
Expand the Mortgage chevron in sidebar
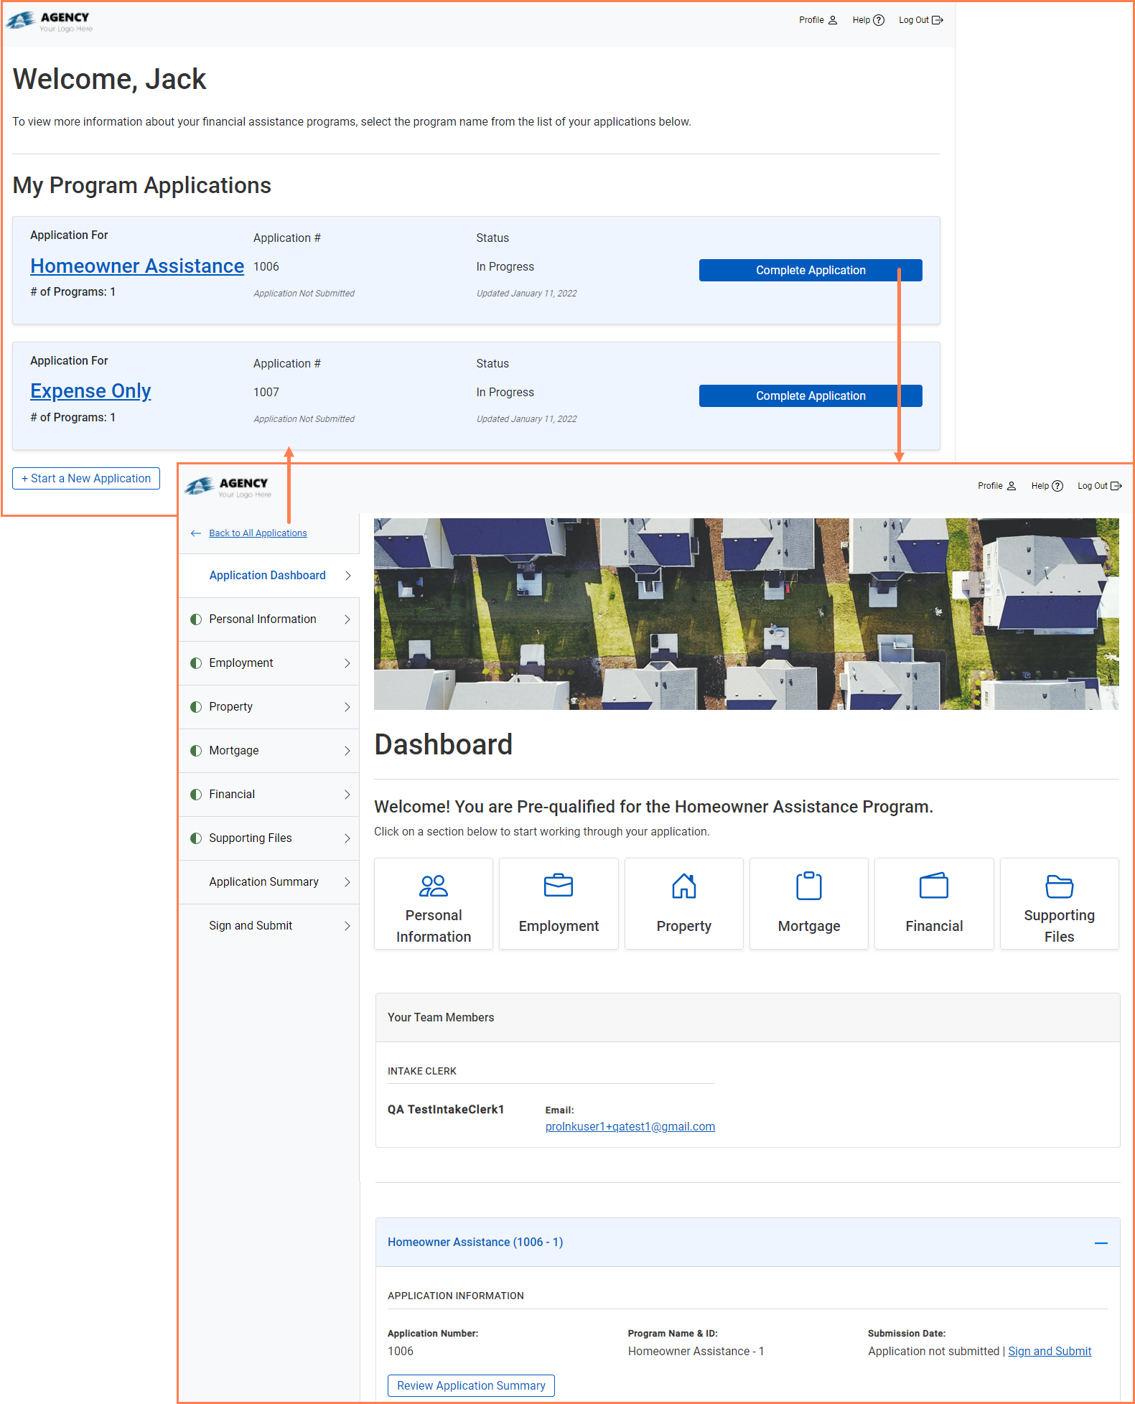347,751
